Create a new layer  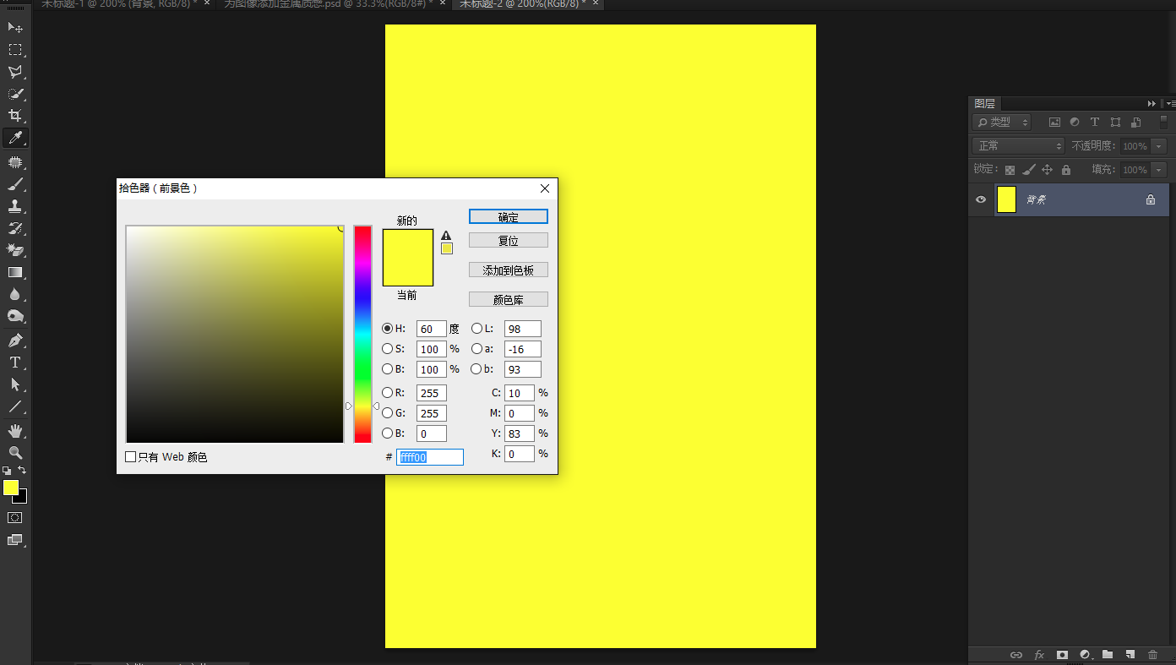pos(1130,655)
